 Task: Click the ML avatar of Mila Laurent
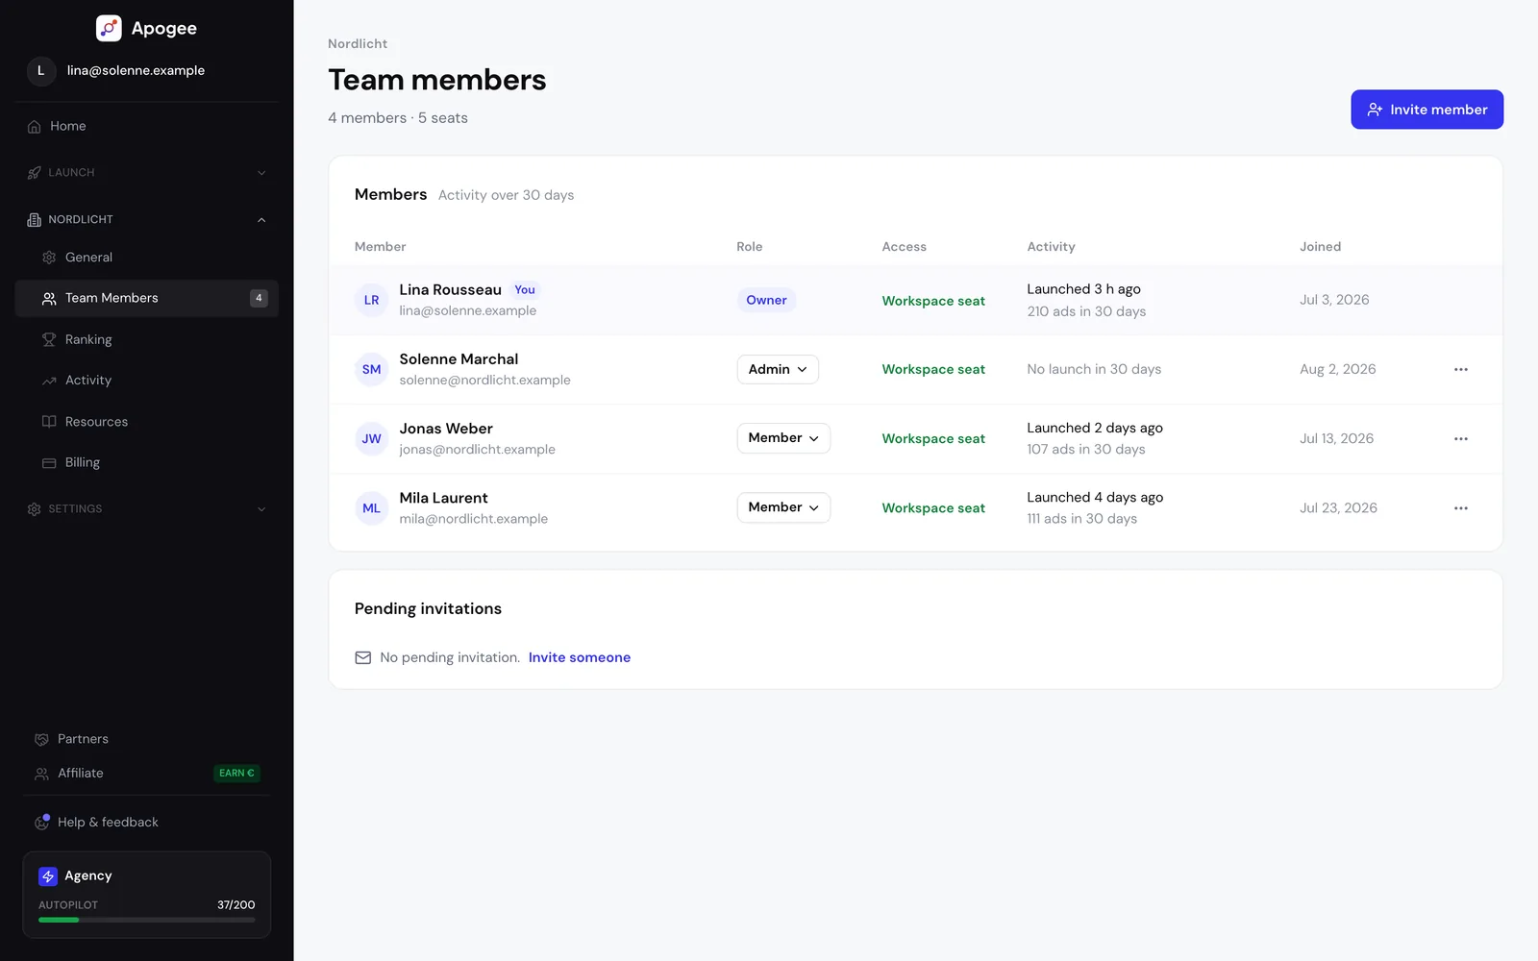click(x=371, y=508)
